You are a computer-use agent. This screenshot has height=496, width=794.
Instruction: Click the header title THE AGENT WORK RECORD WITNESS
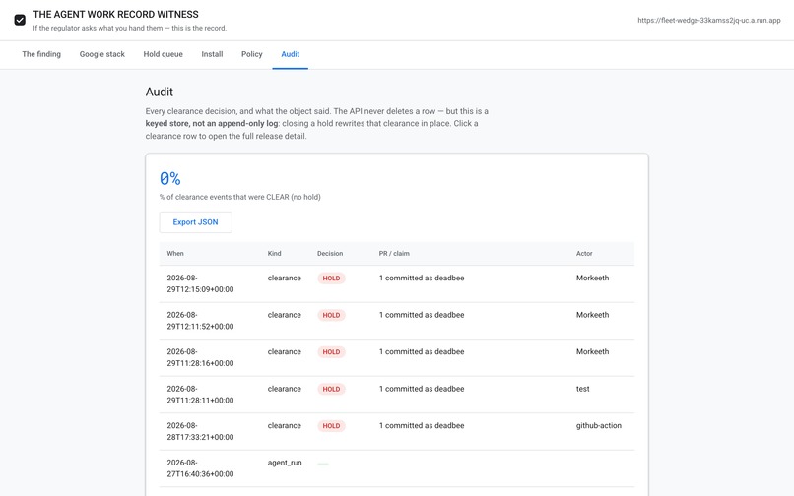point(116,14)
